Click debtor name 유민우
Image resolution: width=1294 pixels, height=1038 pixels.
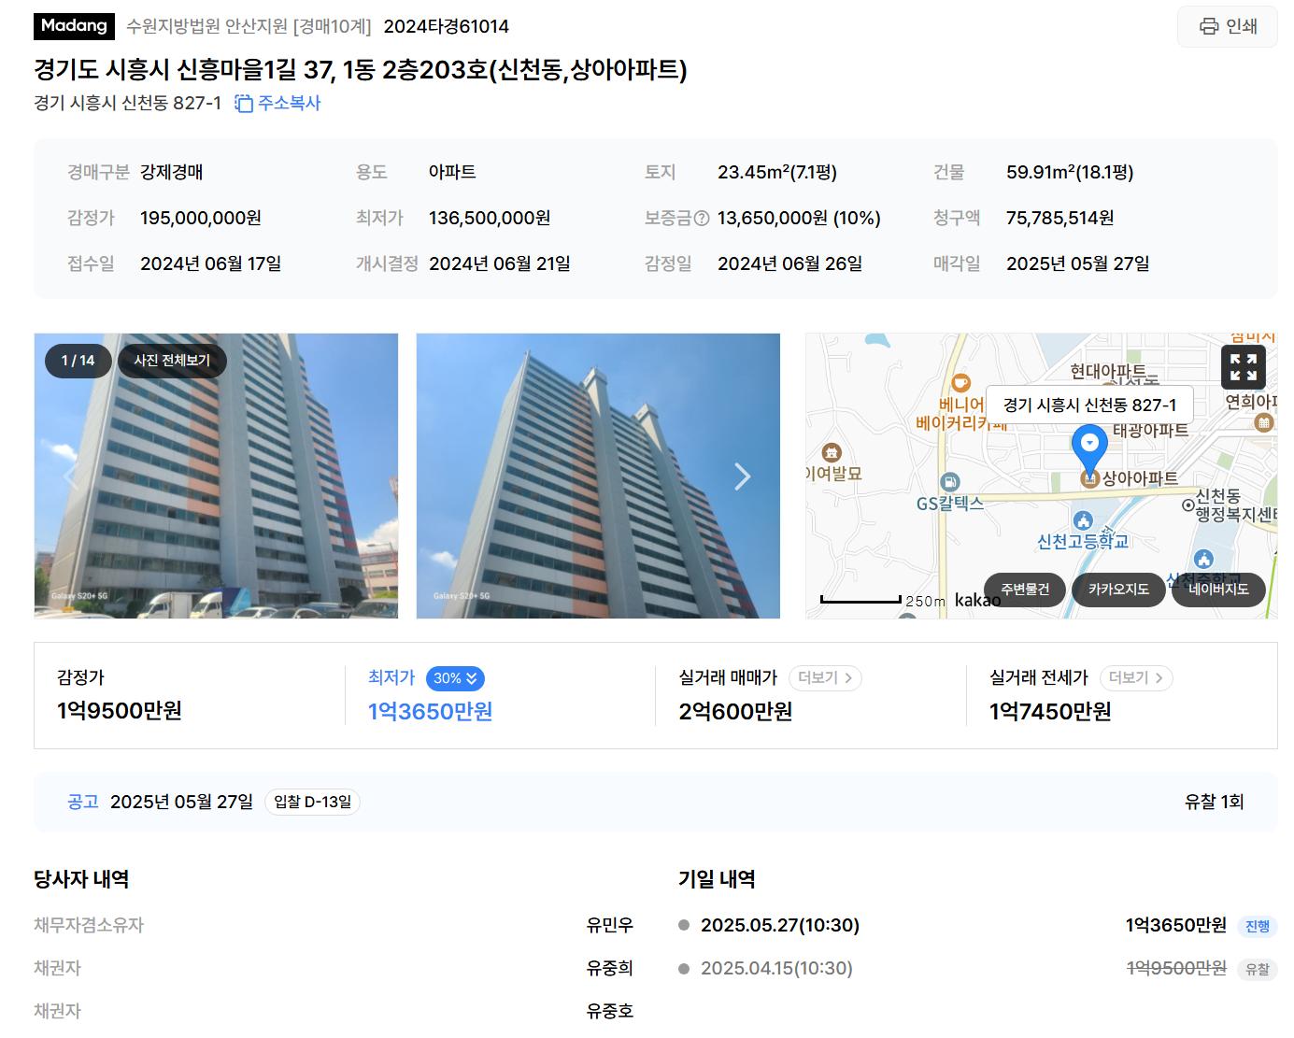point(610,925)
